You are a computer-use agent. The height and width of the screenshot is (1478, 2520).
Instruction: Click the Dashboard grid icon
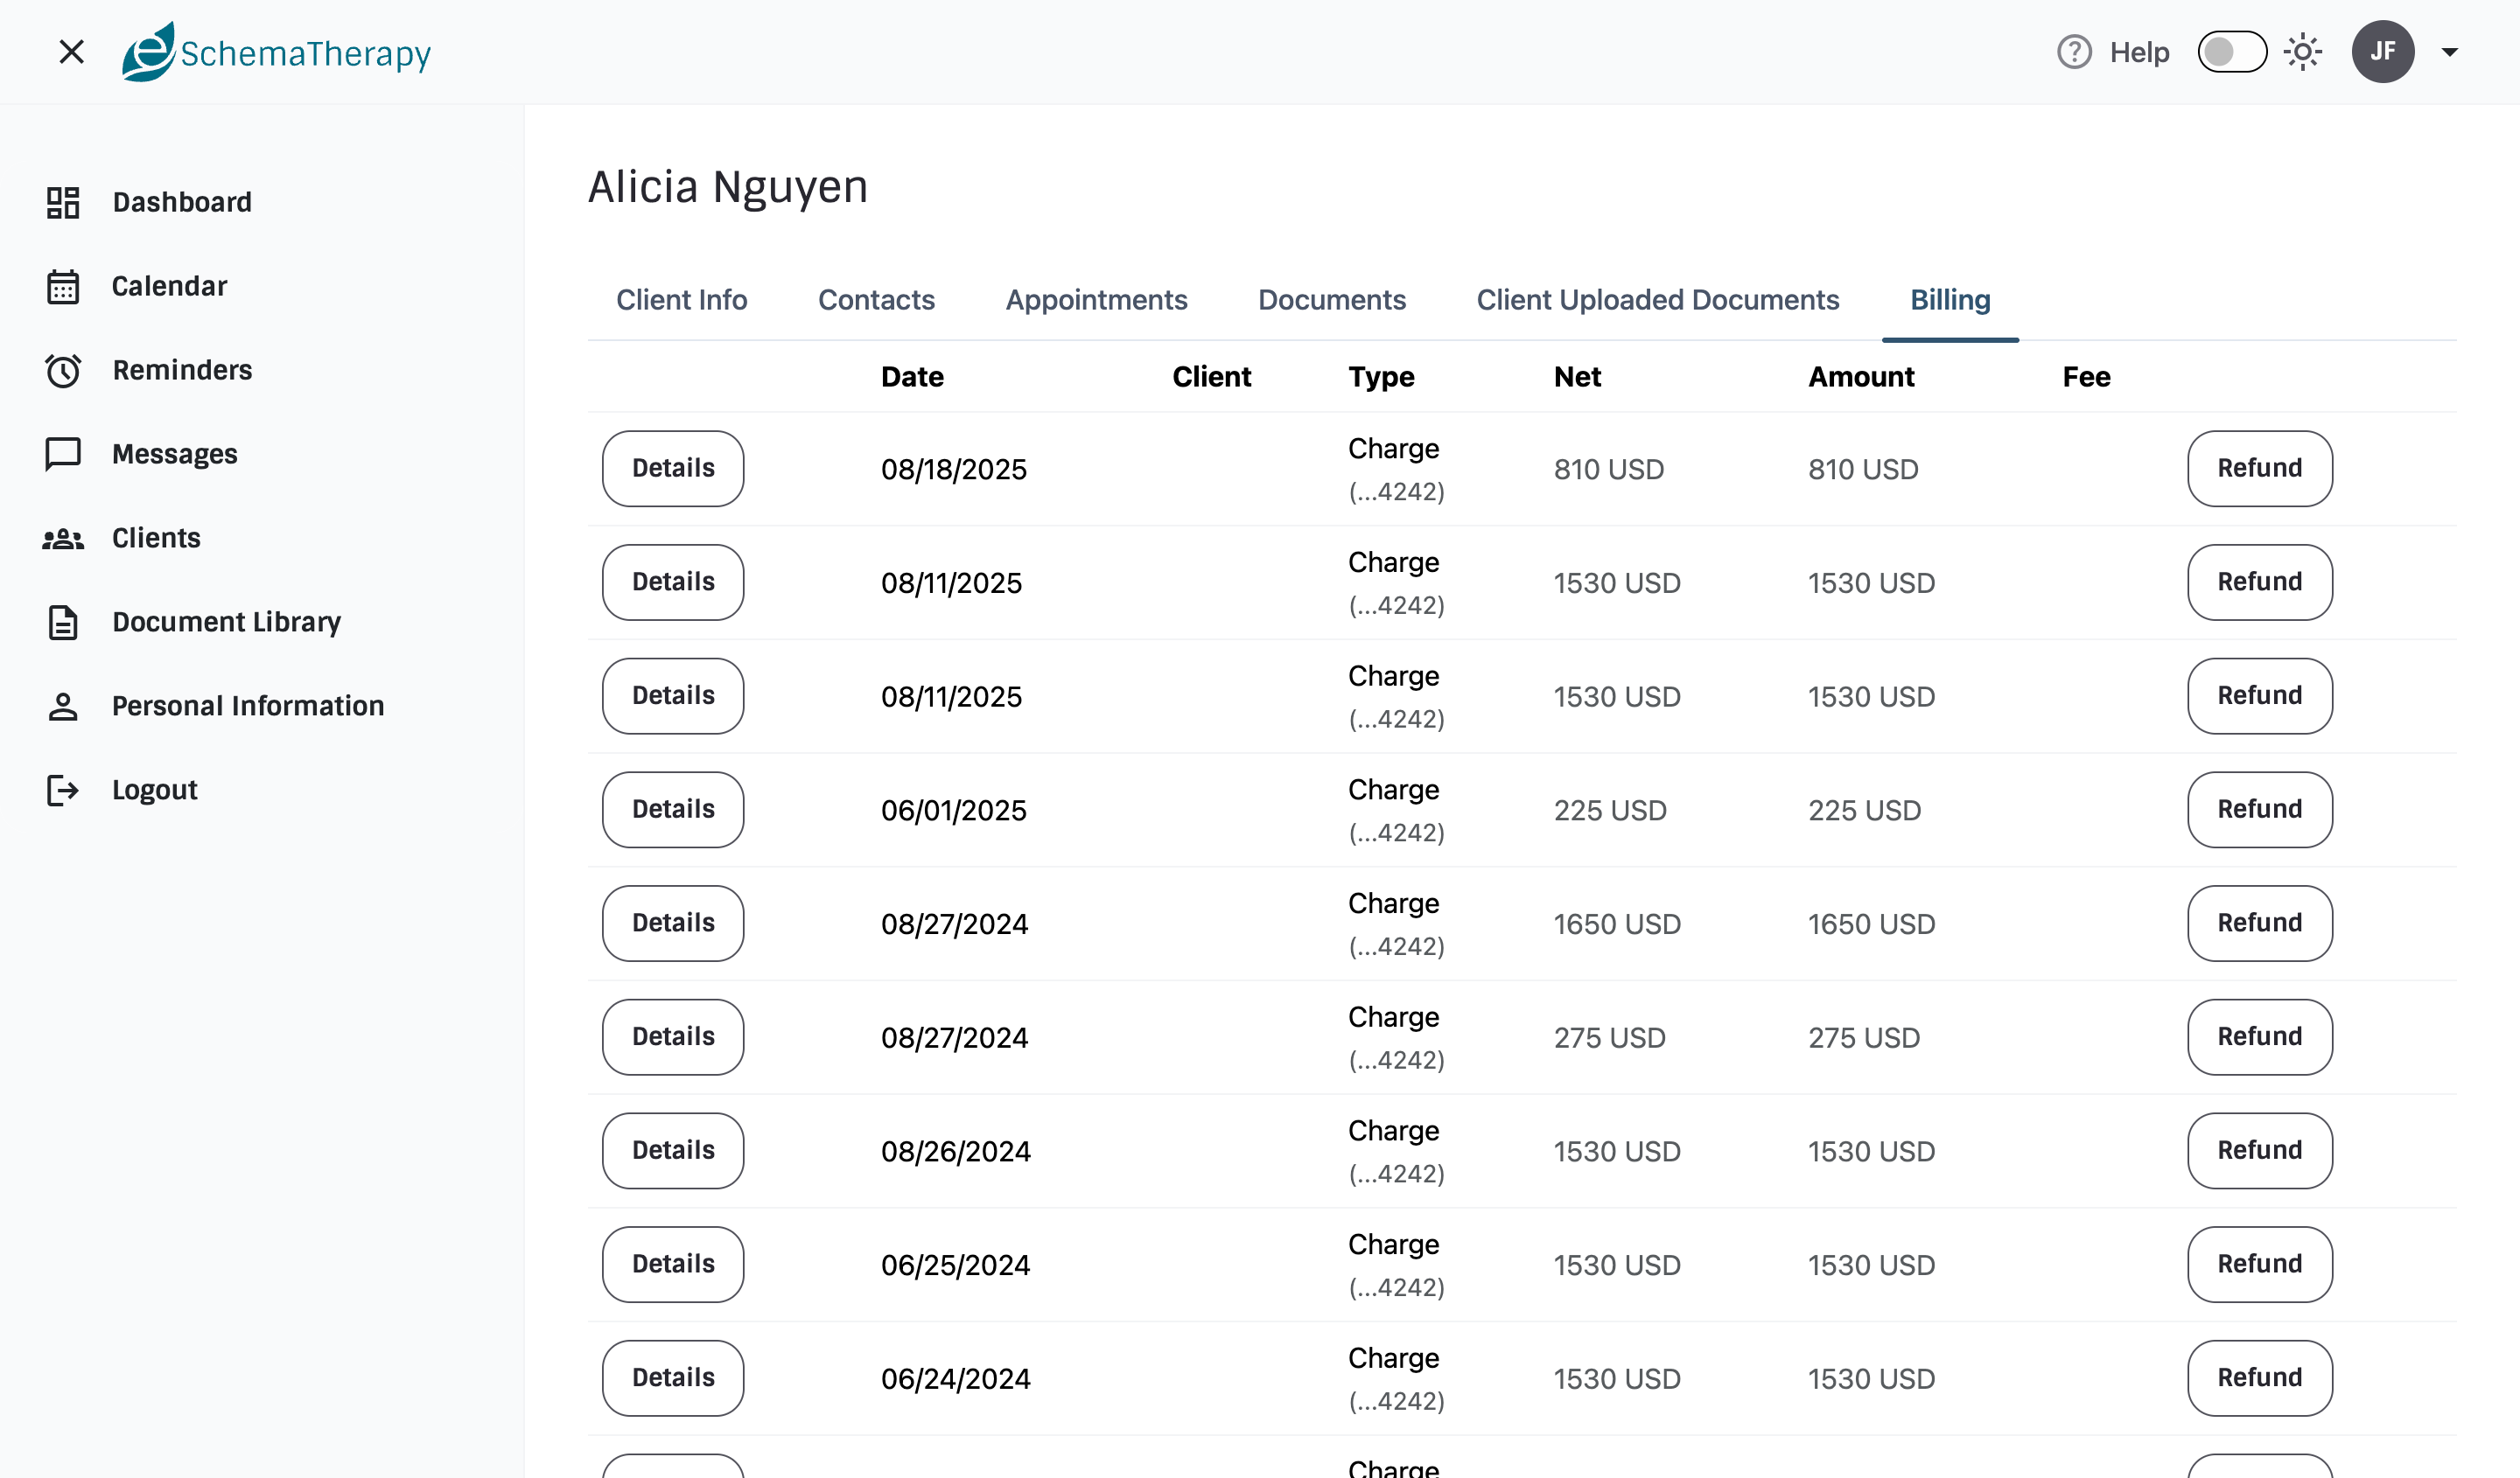(63, 202)
